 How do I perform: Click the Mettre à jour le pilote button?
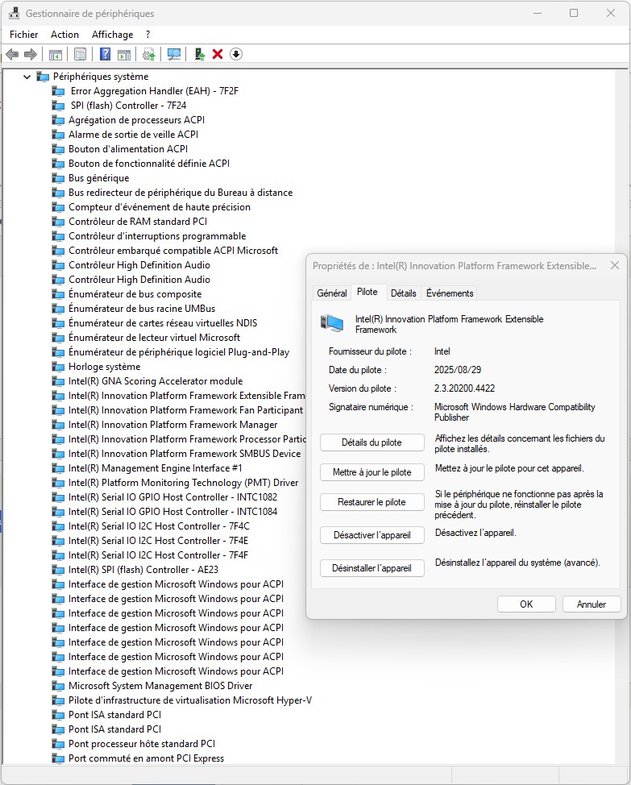tap(372, 472)
